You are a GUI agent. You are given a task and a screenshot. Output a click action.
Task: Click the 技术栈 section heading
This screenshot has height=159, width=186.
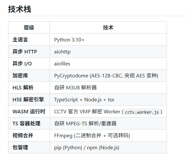click(20, 9)
